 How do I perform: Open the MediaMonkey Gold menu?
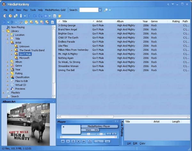click(55, 10)
